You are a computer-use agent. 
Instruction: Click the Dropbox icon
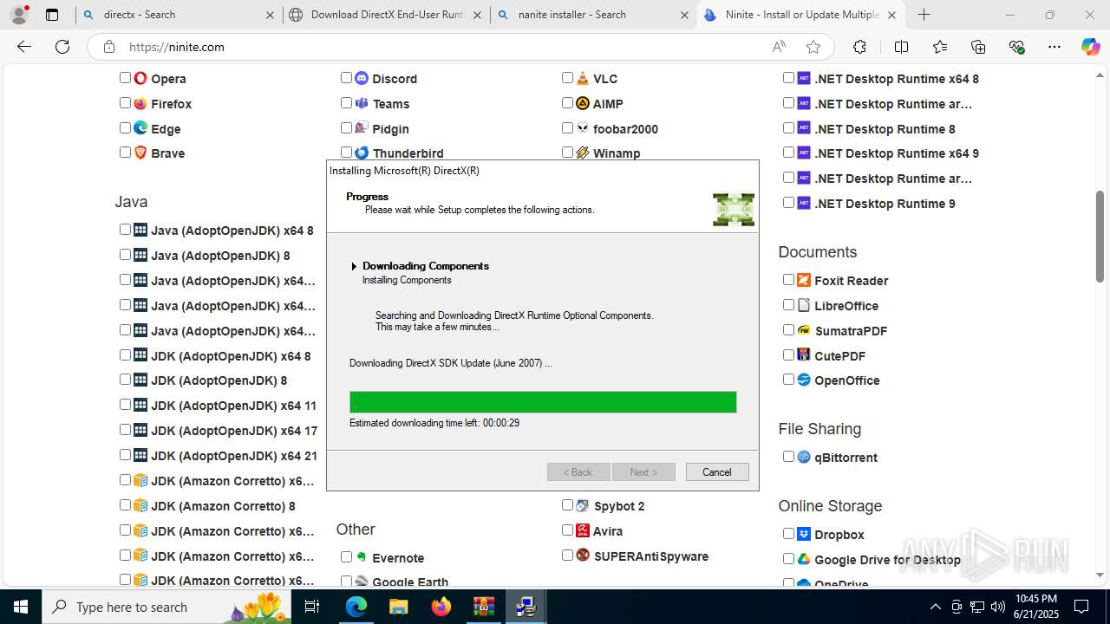804,534
